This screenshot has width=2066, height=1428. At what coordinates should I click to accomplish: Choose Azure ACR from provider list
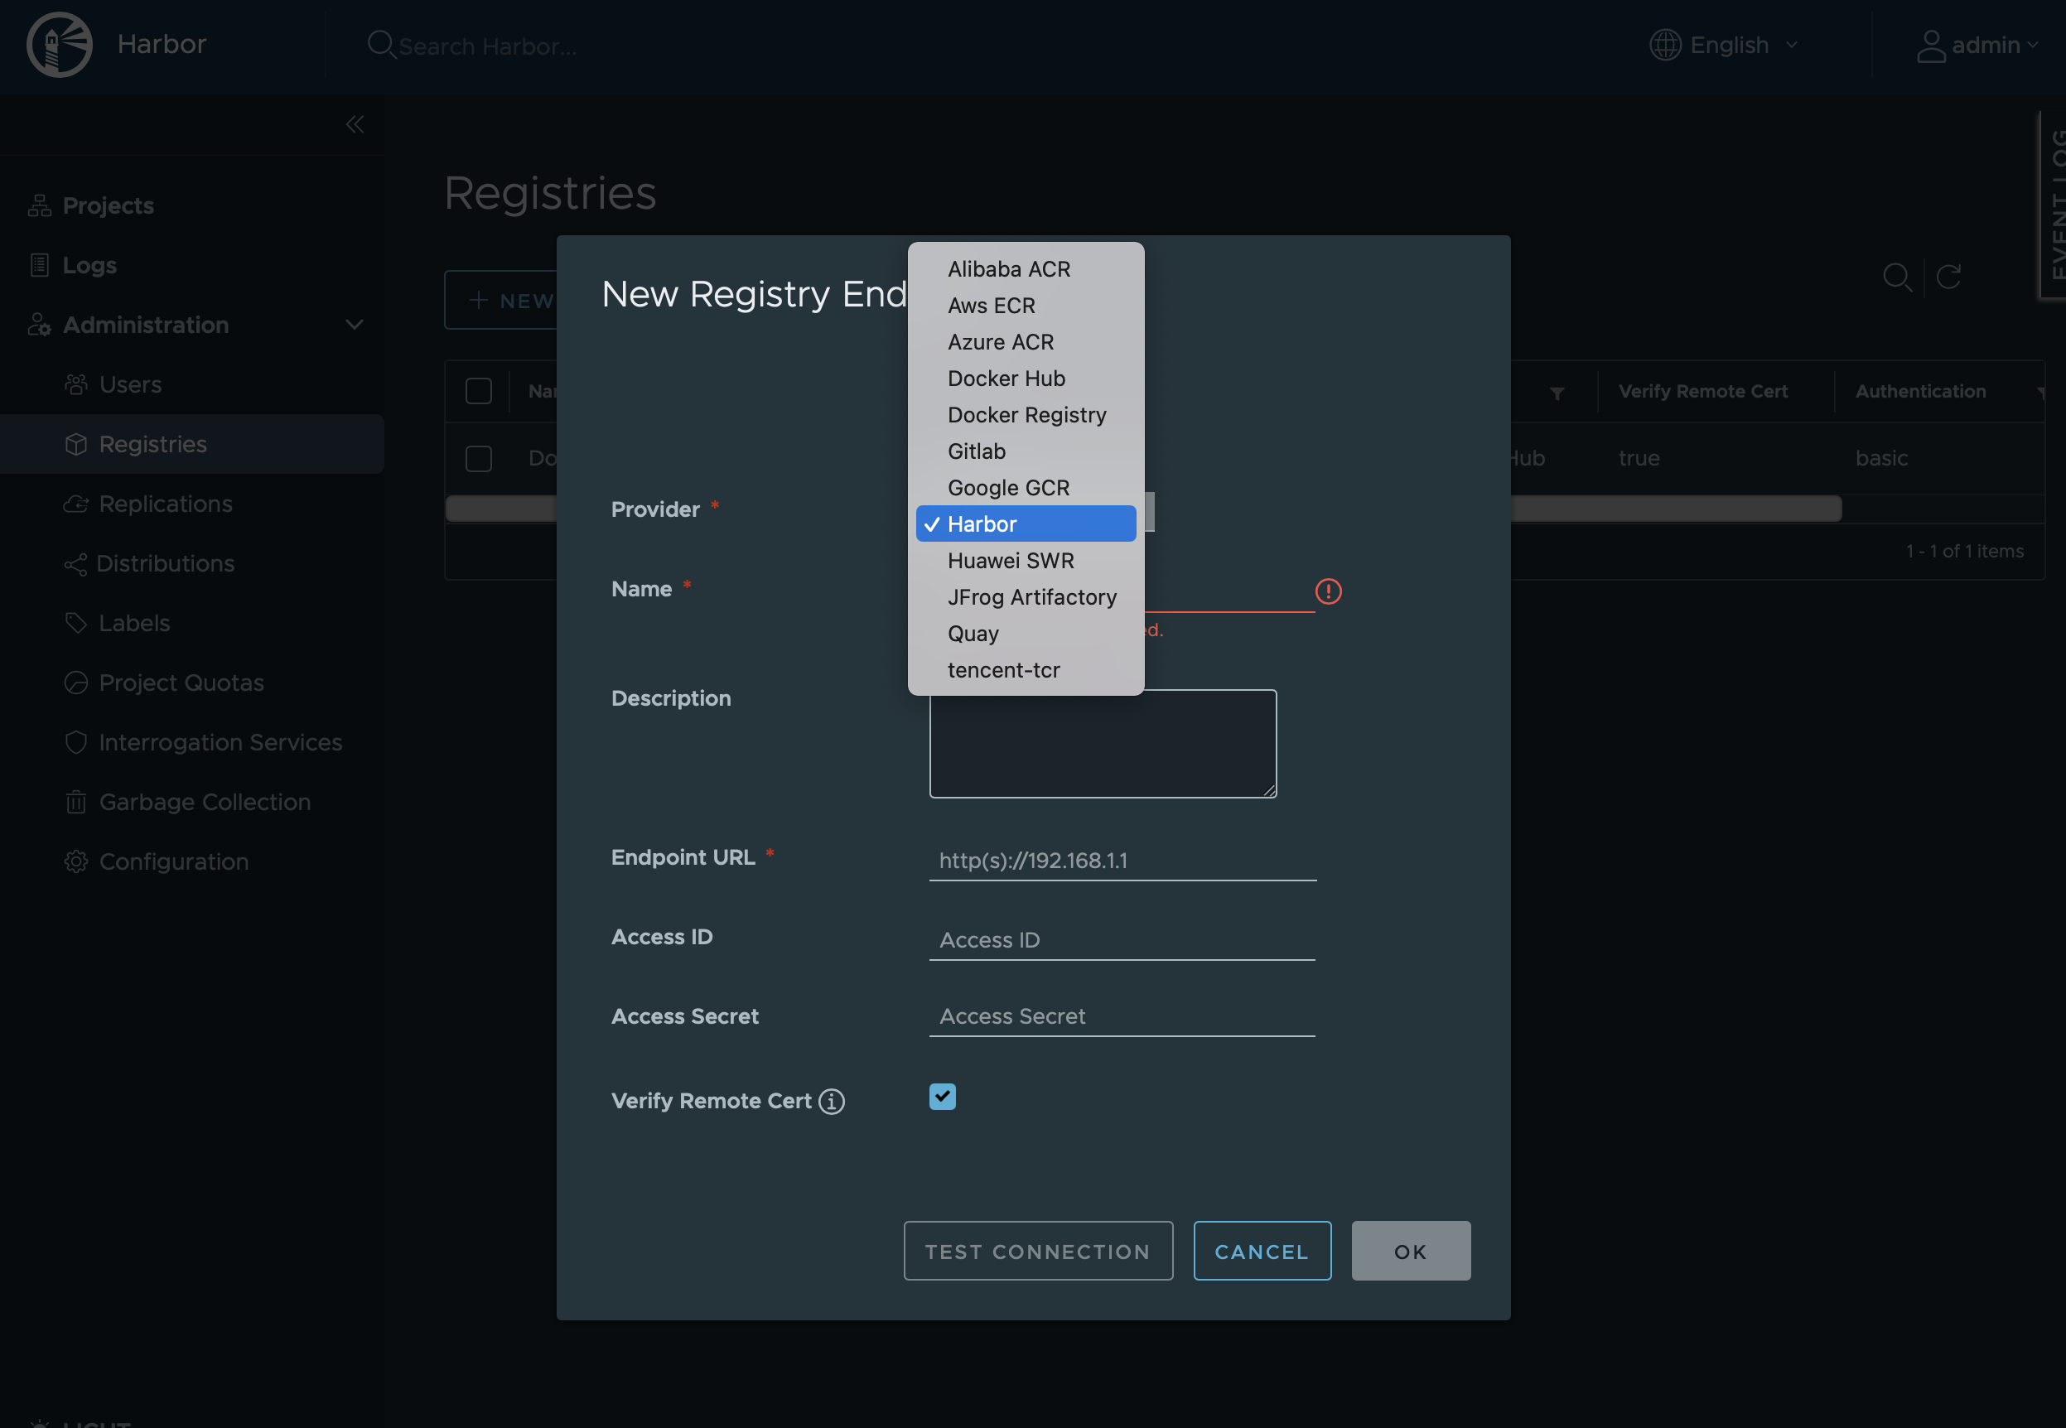click(x=1026, y=343)
